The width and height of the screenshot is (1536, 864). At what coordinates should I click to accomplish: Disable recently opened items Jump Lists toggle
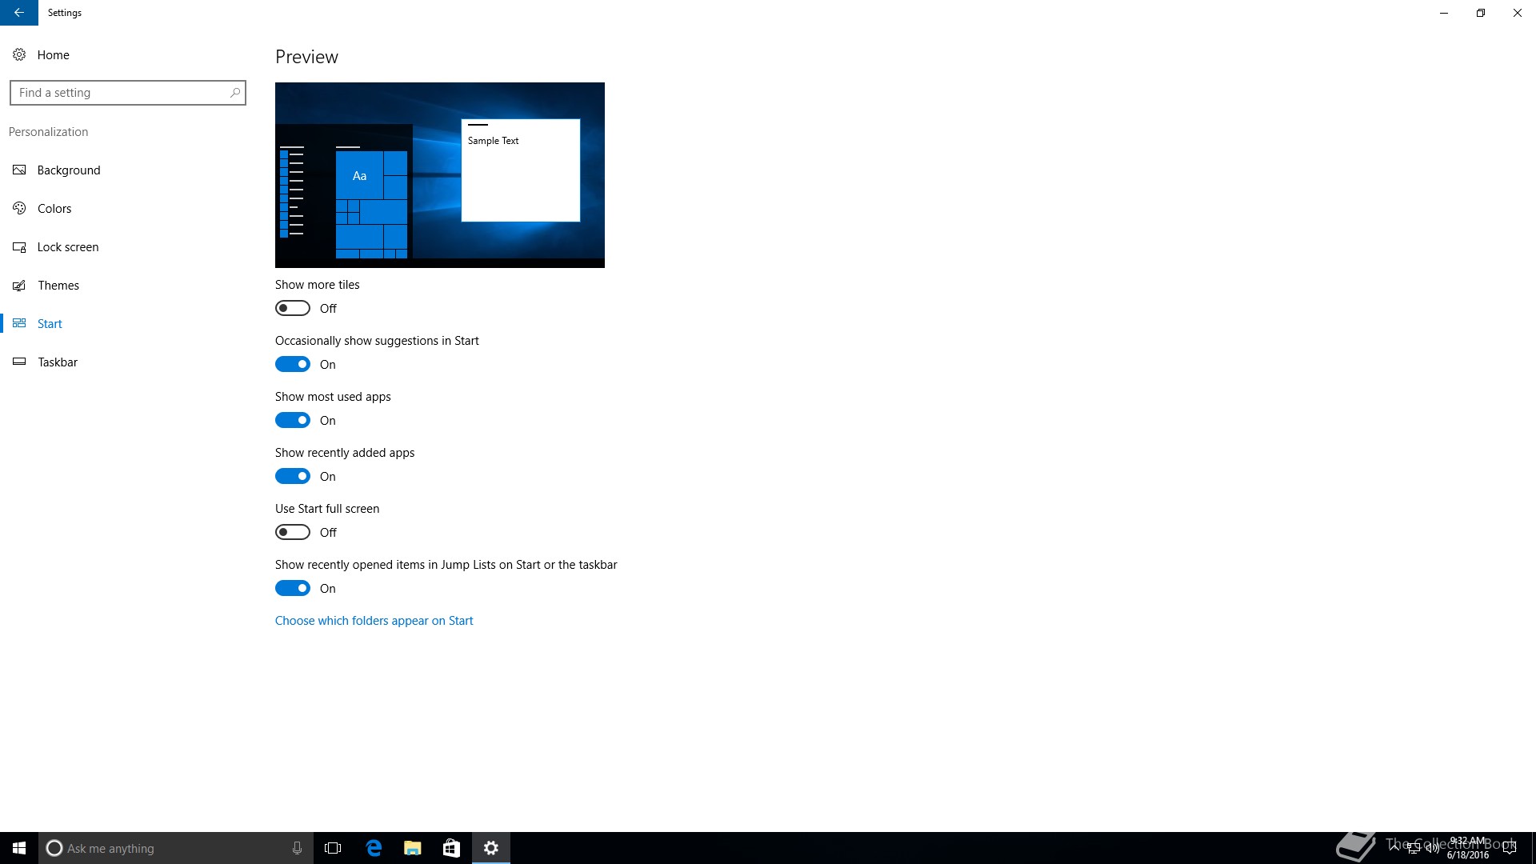[x=293, y=588]
